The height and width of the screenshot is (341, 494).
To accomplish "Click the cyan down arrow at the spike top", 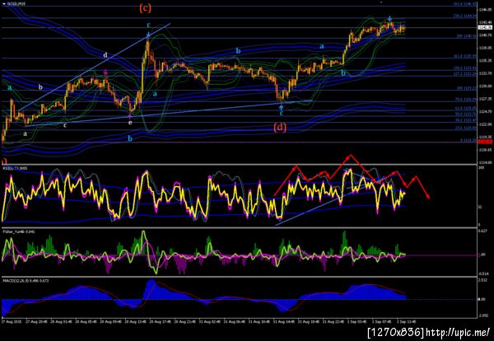I will 148,35.
